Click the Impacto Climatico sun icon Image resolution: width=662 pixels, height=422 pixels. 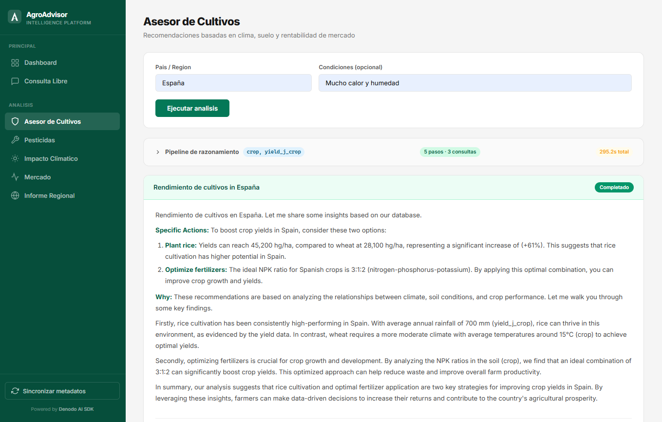coord(15,159)
